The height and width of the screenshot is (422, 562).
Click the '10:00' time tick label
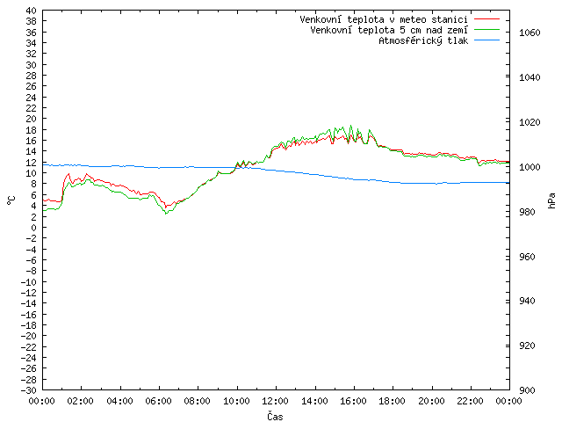click(x=236, y=401)
